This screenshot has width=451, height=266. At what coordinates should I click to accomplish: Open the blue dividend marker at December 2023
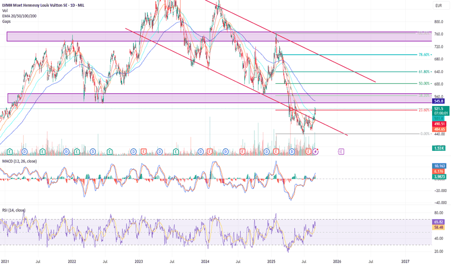click(200, 151)
